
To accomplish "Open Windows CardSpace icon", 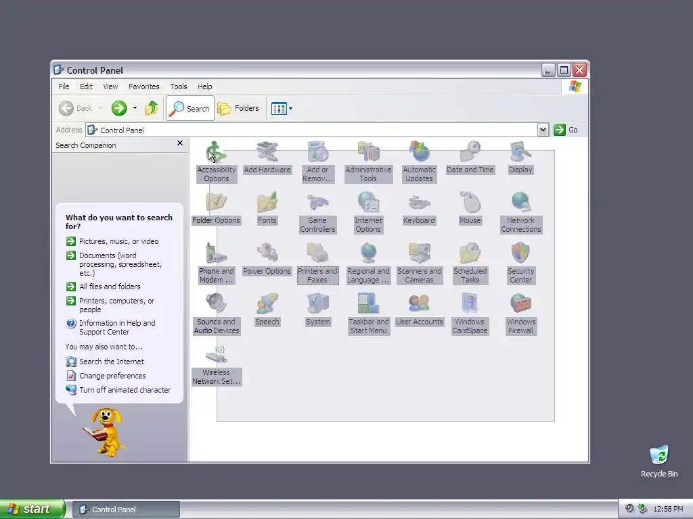I will pyautogui.click(x=470, y=314).
